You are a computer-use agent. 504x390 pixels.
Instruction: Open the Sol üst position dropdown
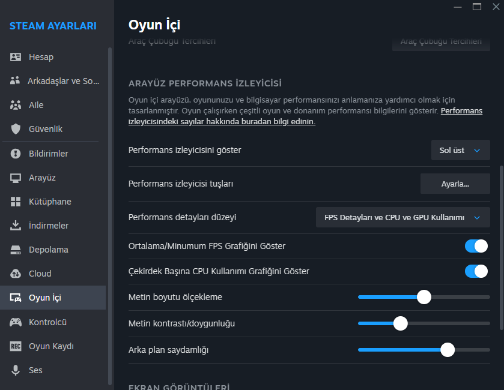tap(460, 150)
